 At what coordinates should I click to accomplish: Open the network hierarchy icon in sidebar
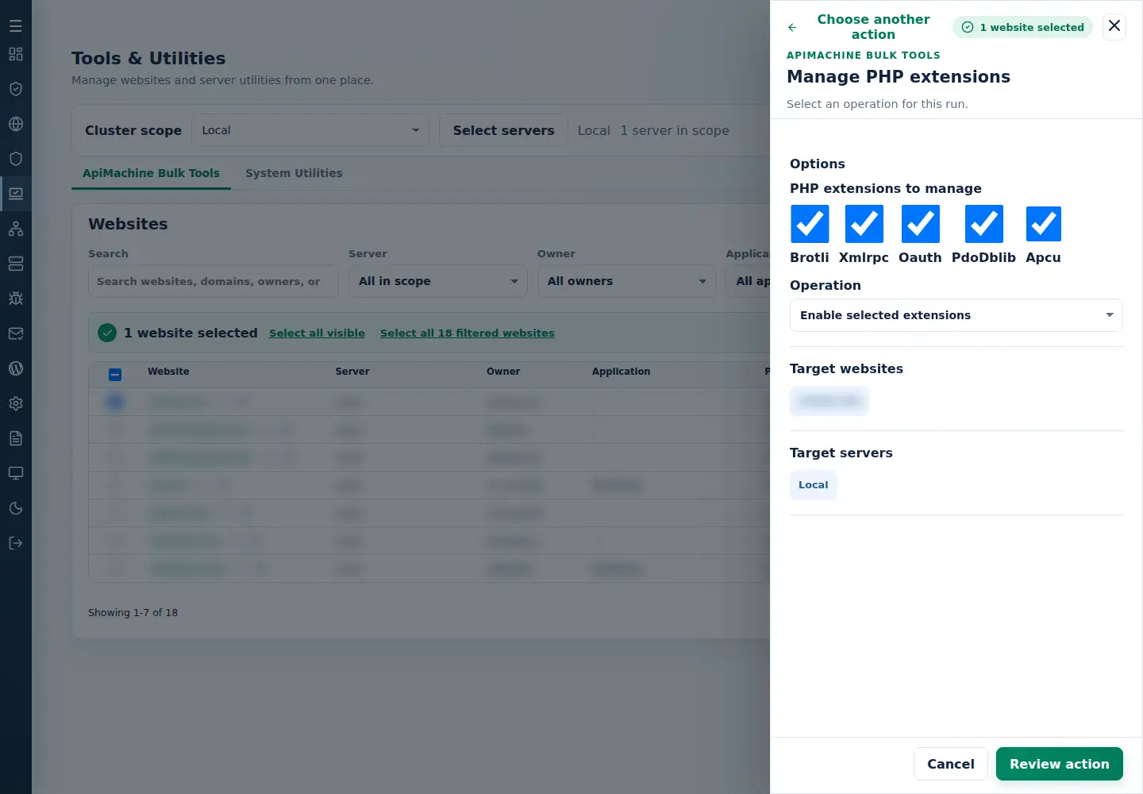[16, 229]
